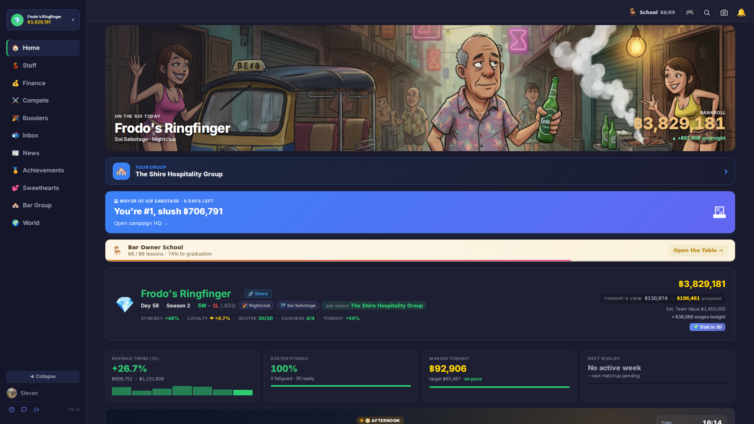Click the version number 1.19.34
The height and width of the screenshot is (424, 754).
tap(73, 410)
